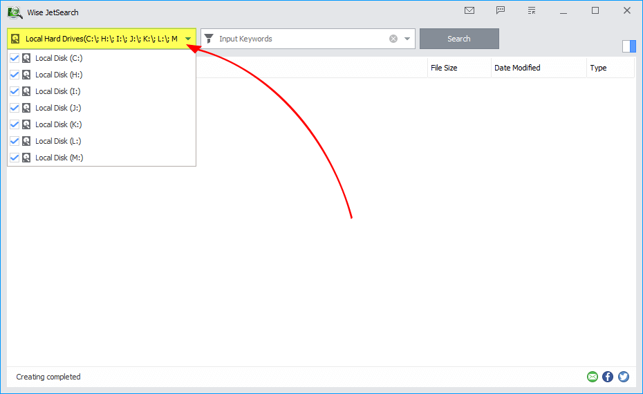The width and height of the screenshot is (643, 394).
Task: Click the Wise JetSearch app logo icon
Action: tap(15, 12)
